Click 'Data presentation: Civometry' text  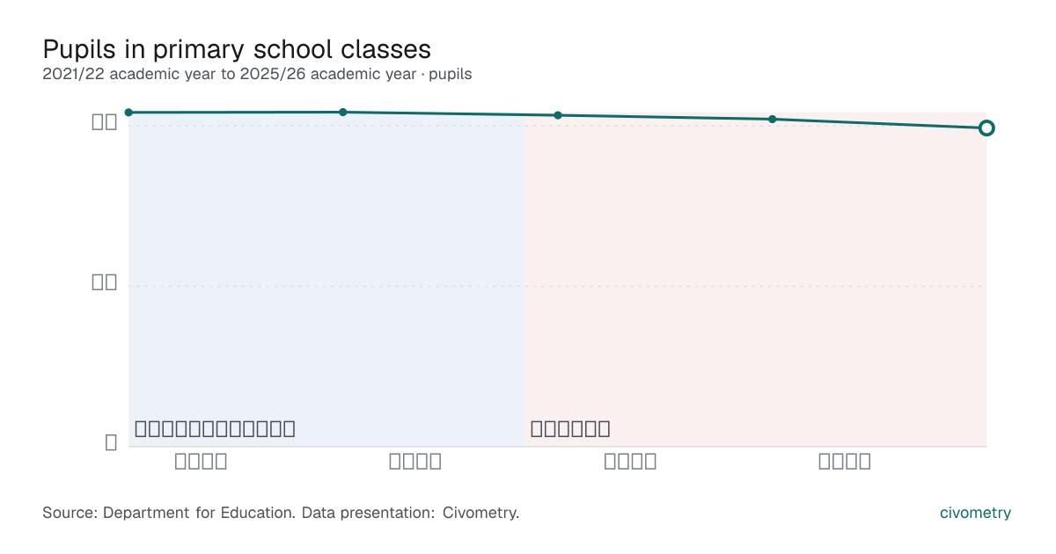pos(411,512)
